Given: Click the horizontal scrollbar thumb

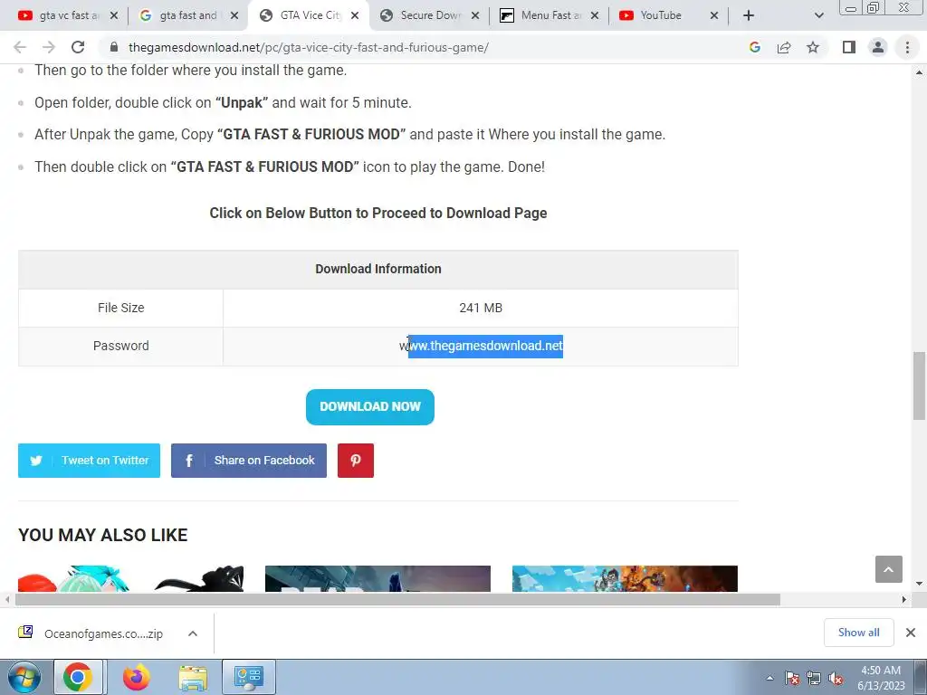Looking at the screenshot, I should tap(397, 599).
